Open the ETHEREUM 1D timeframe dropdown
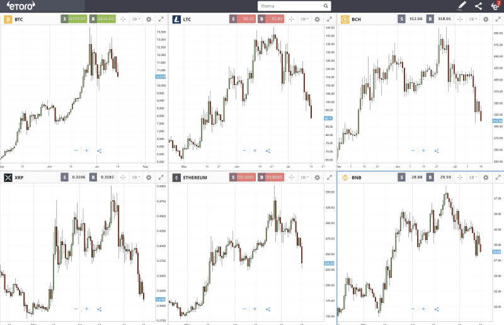 pyautogui.click(x=304, y=178)
